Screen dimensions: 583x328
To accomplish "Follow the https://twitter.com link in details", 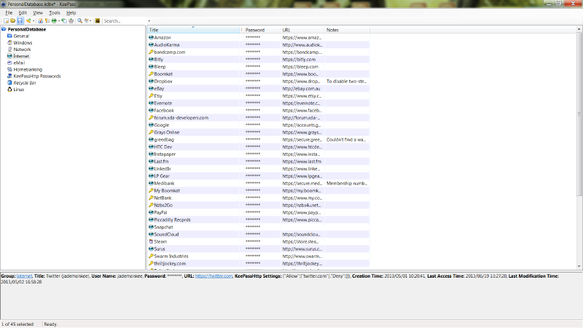I will point(214,276).
